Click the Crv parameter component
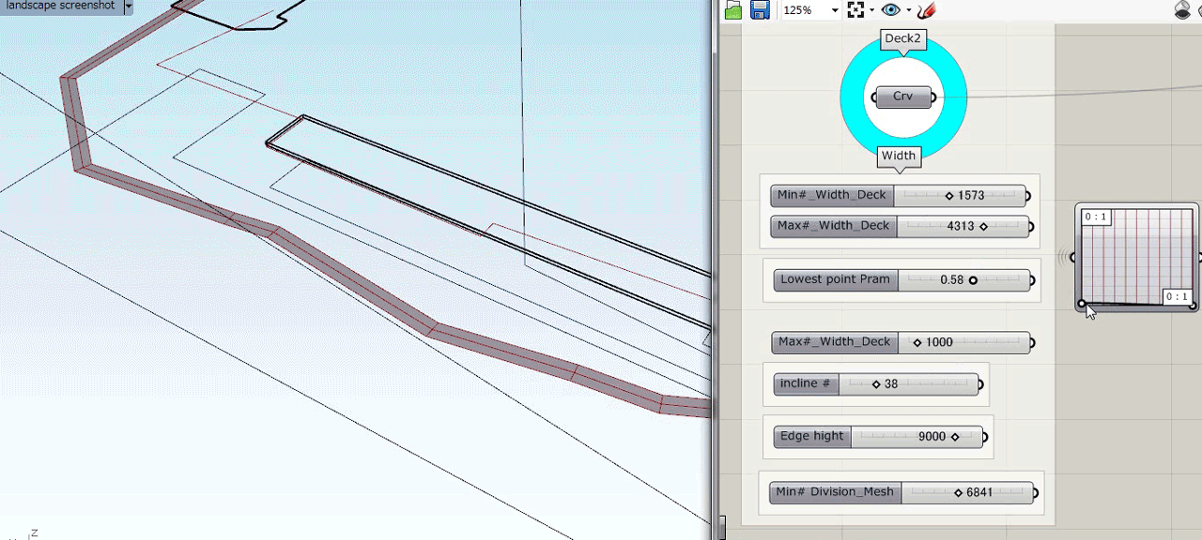 (x=902, y=97)
